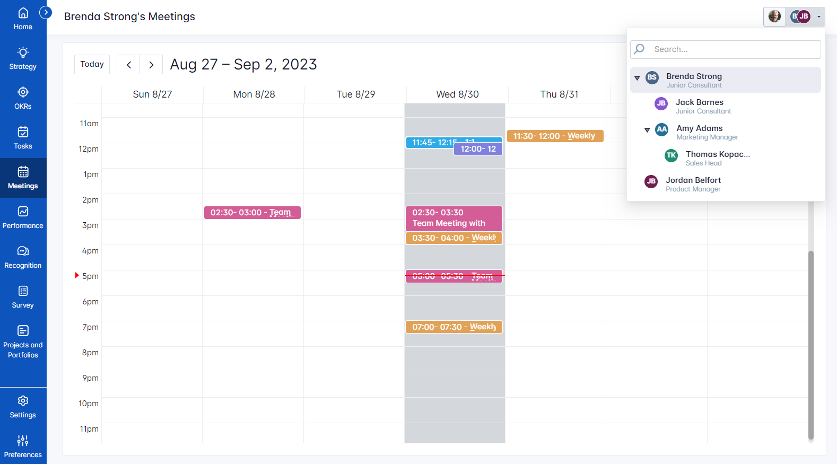Click the Today button
The width and height of the screenshot is (837, 464).
(x=92, y=64)
